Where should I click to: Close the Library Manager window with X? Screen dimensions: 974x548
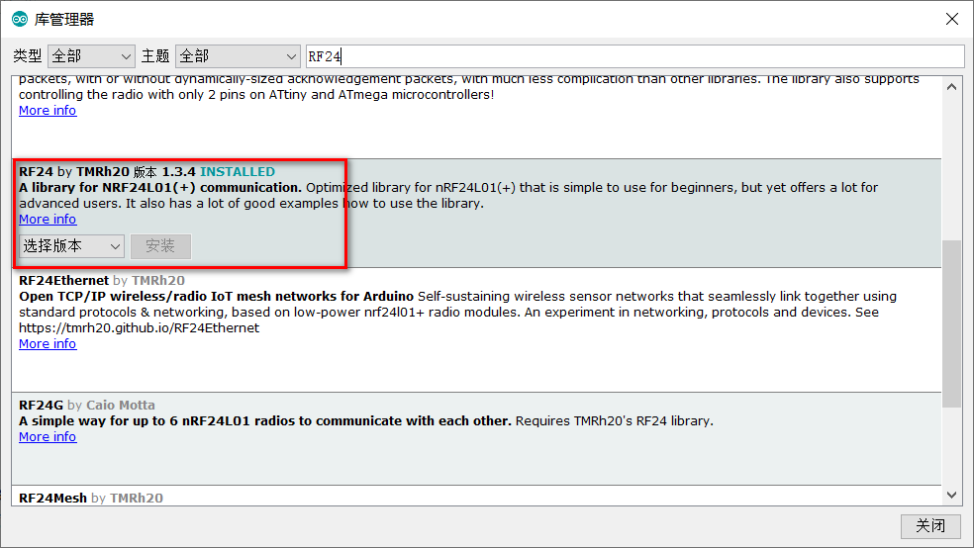click(x=951, y=19)
